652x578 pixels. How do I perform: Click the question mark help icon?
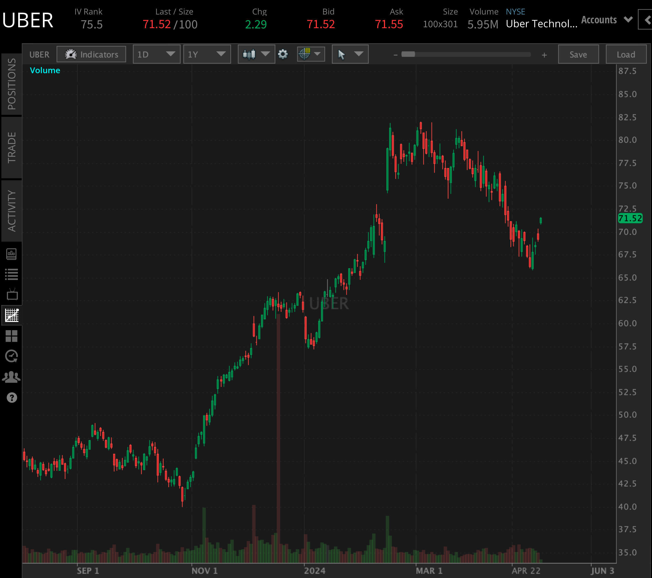[12, 398]
